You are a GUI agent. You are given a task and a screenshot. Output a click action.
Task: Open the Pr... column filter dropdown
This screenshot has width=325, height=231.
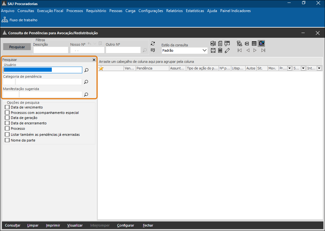pyautogui.click(x=289, y=68)
